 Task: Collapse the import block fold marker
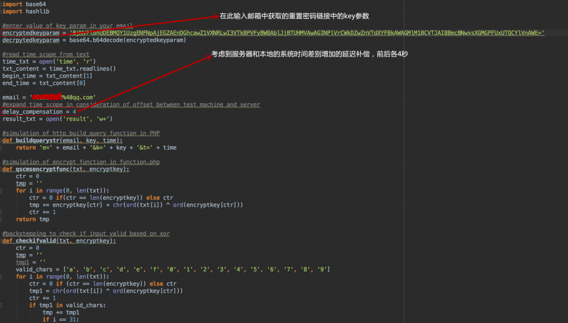click(2, 4)
